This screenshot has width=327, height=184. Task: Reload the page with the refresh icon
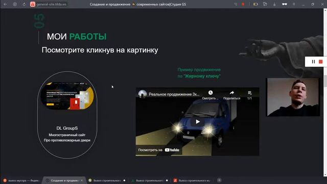[x=24, y=4]
